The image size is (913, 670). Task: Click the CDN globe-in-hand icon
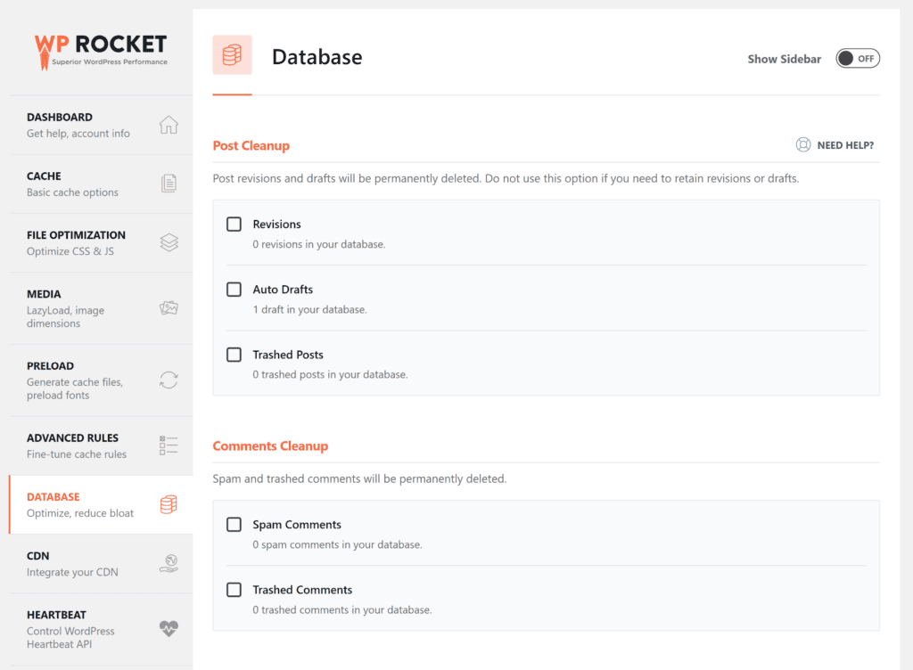coord(169,564)
